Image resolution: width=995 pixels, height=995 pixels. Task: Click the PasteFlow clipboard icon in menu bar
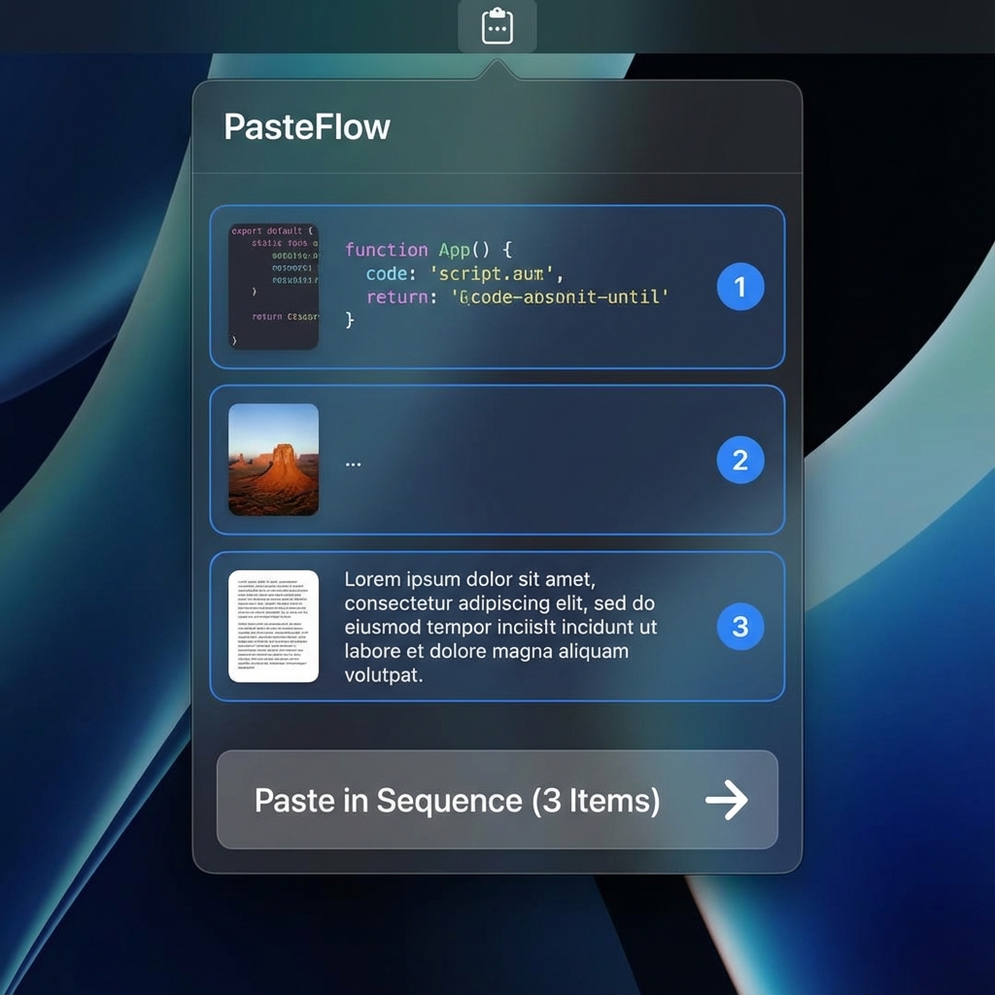497,27
